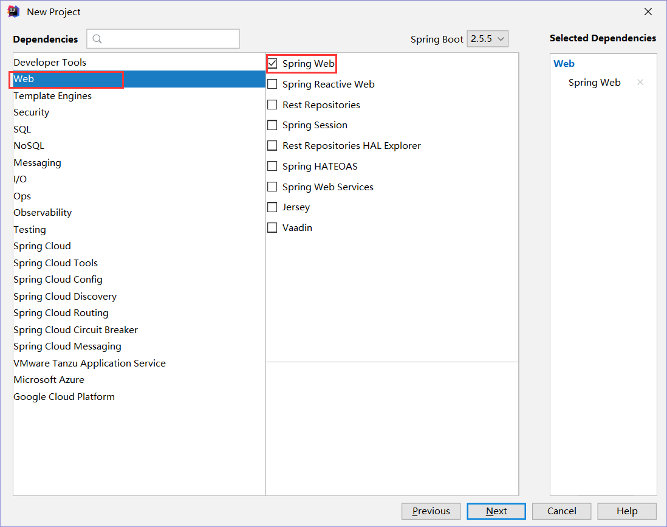Select the Security category

click(x=31, y=112)
